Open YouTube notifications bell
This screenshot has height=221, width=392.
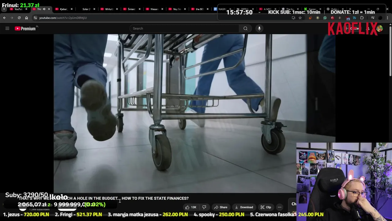click(x=368, y=29)
